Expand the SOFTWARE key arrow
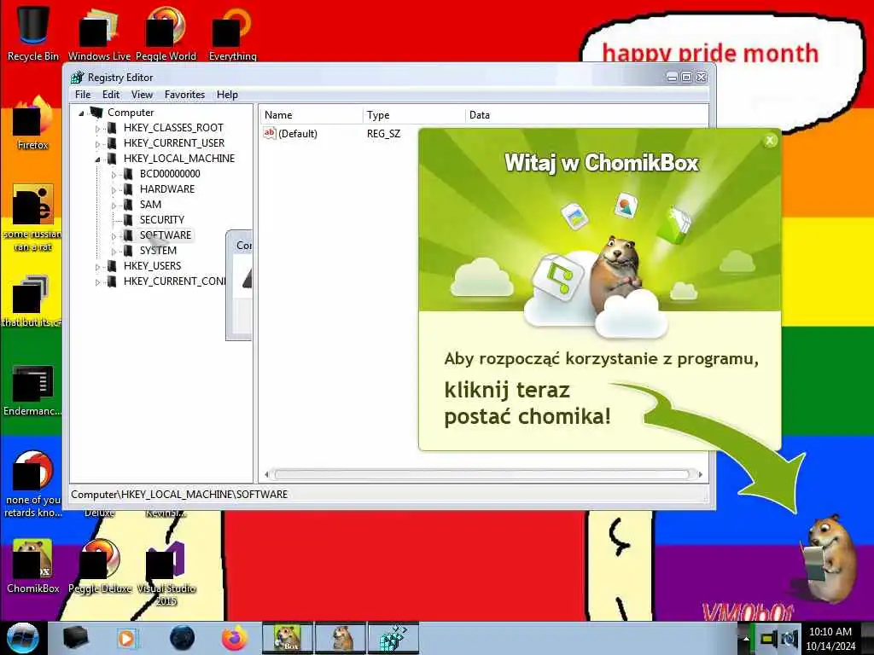Viewport: 874px width, 655px height. coord(114,236)
